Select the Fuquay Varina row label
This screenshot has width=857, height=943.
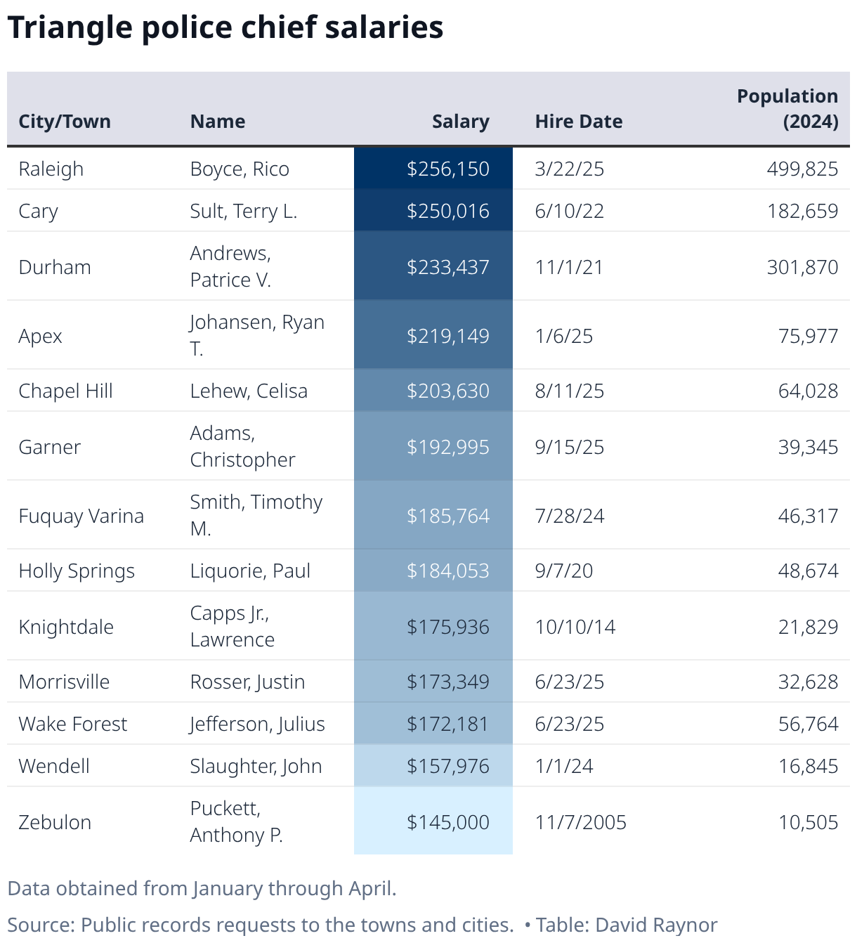tap(81, 516)
